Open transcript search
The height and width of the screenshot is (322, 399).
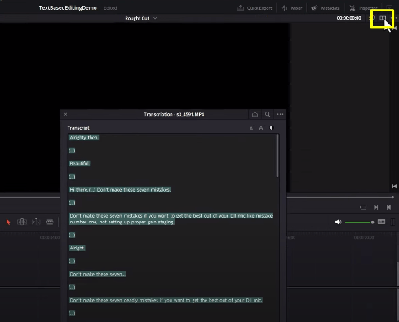pyautogui.click(x=268, y=114)
